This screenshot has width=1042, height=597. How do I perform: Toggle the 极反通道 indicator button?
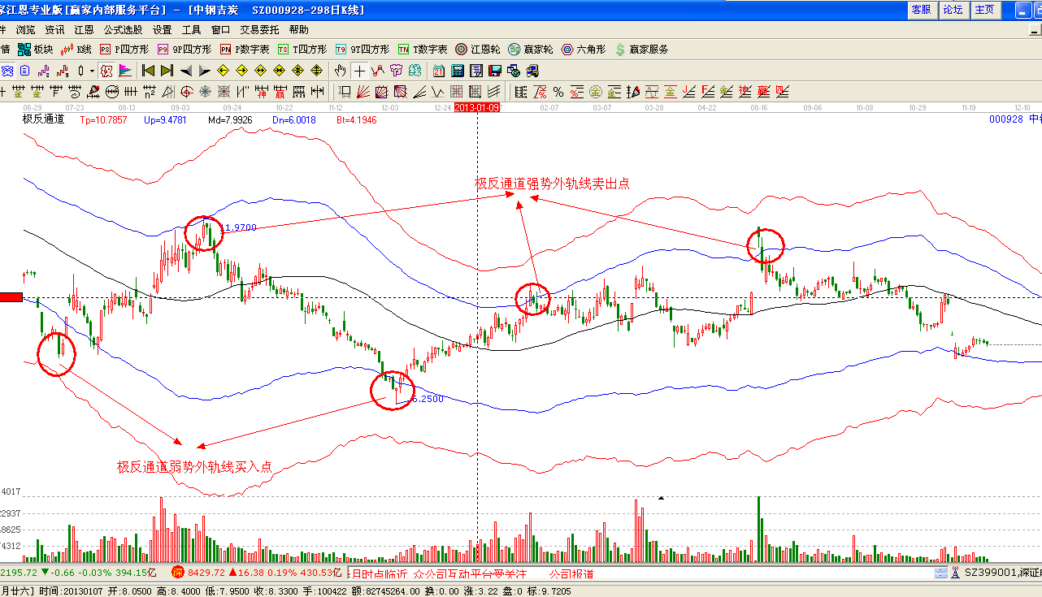42,119
